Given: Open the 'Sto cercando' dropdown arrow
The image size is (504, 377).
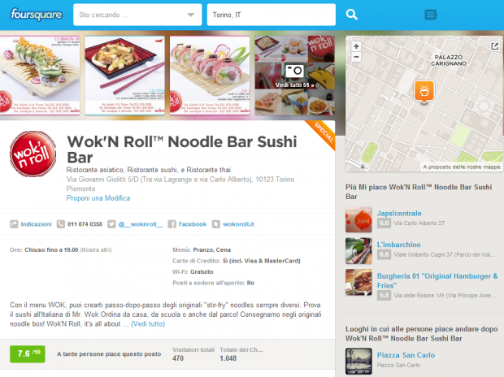Looking at the screenshot, I should (x=190, y=15).
